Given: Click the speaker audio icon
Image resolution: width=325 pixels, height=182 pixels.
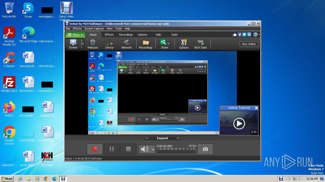Looking at the screenshot, I should click(x=145, y=149).
